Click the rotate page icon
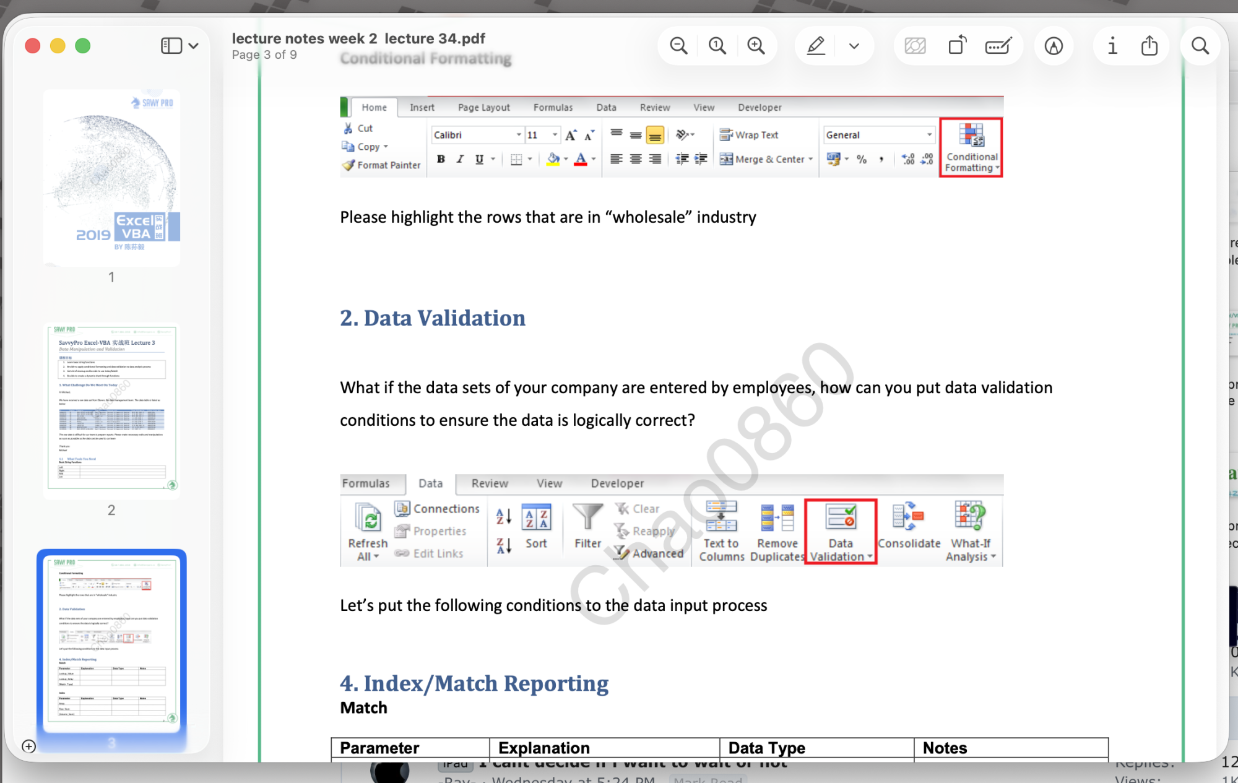This screenshot has height=783, width=1238. pos(957,46)
